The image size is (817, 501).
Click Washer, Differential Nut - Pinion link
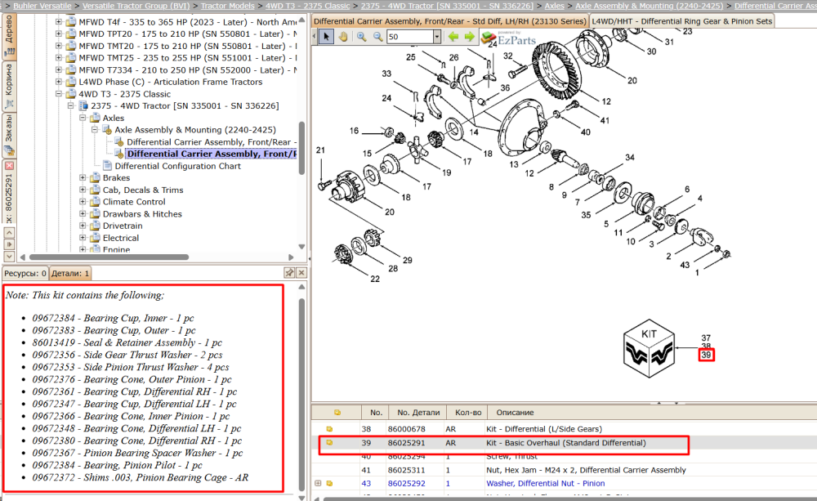[546, 483]
